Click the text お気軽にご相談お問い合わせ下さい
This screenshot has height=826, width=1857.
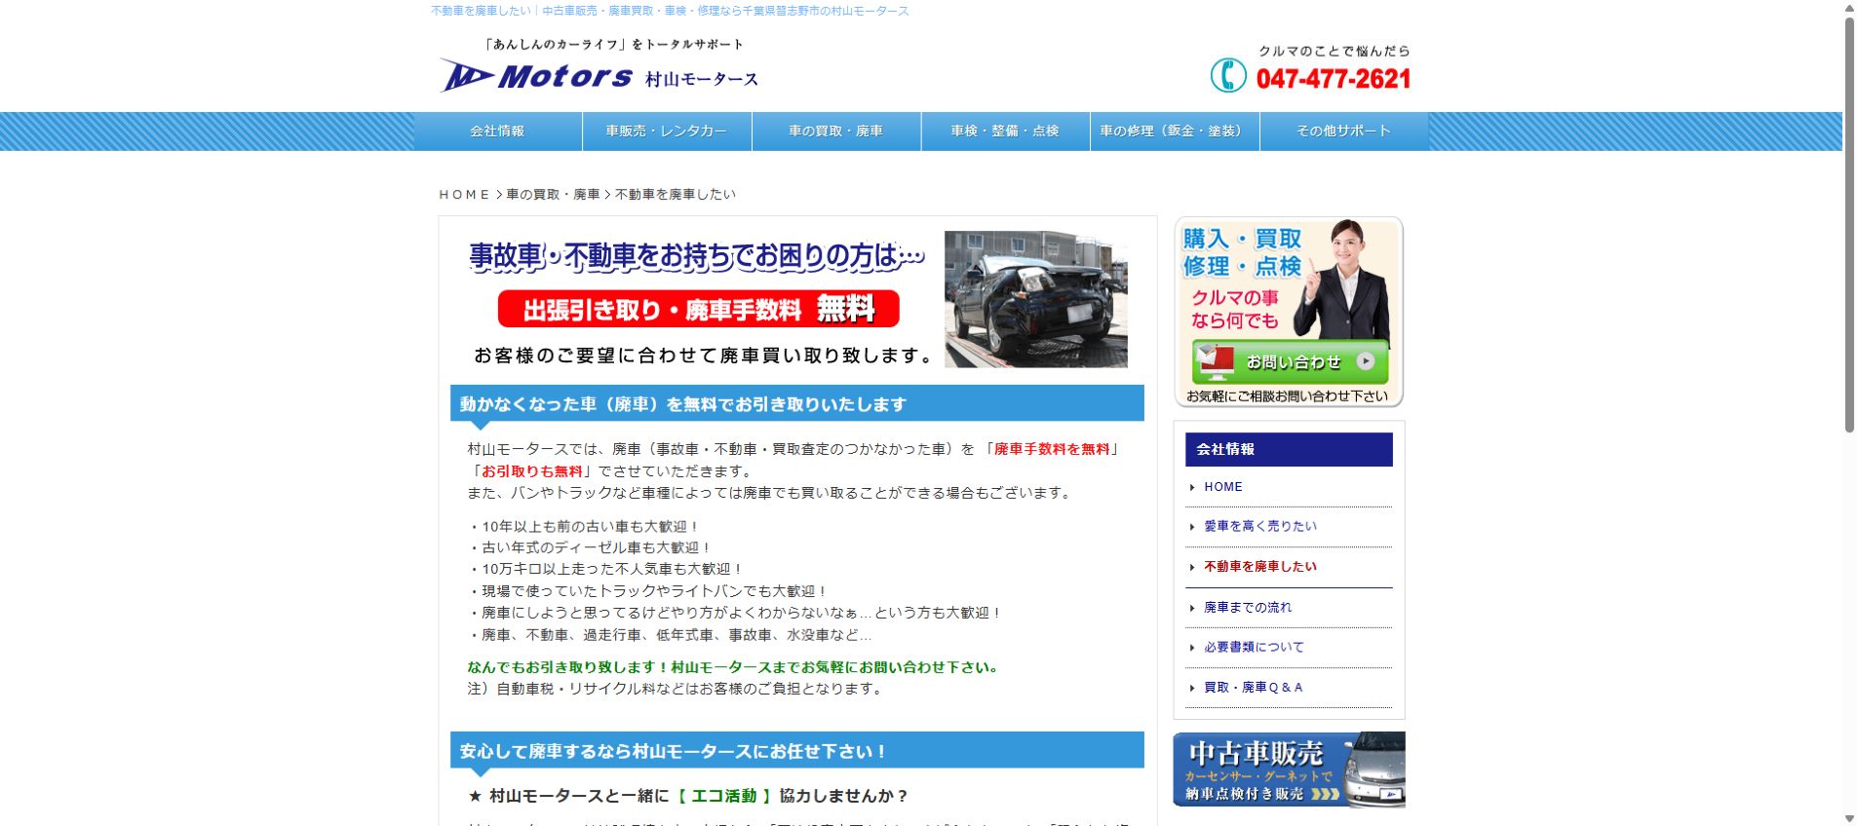point(1287,396)
